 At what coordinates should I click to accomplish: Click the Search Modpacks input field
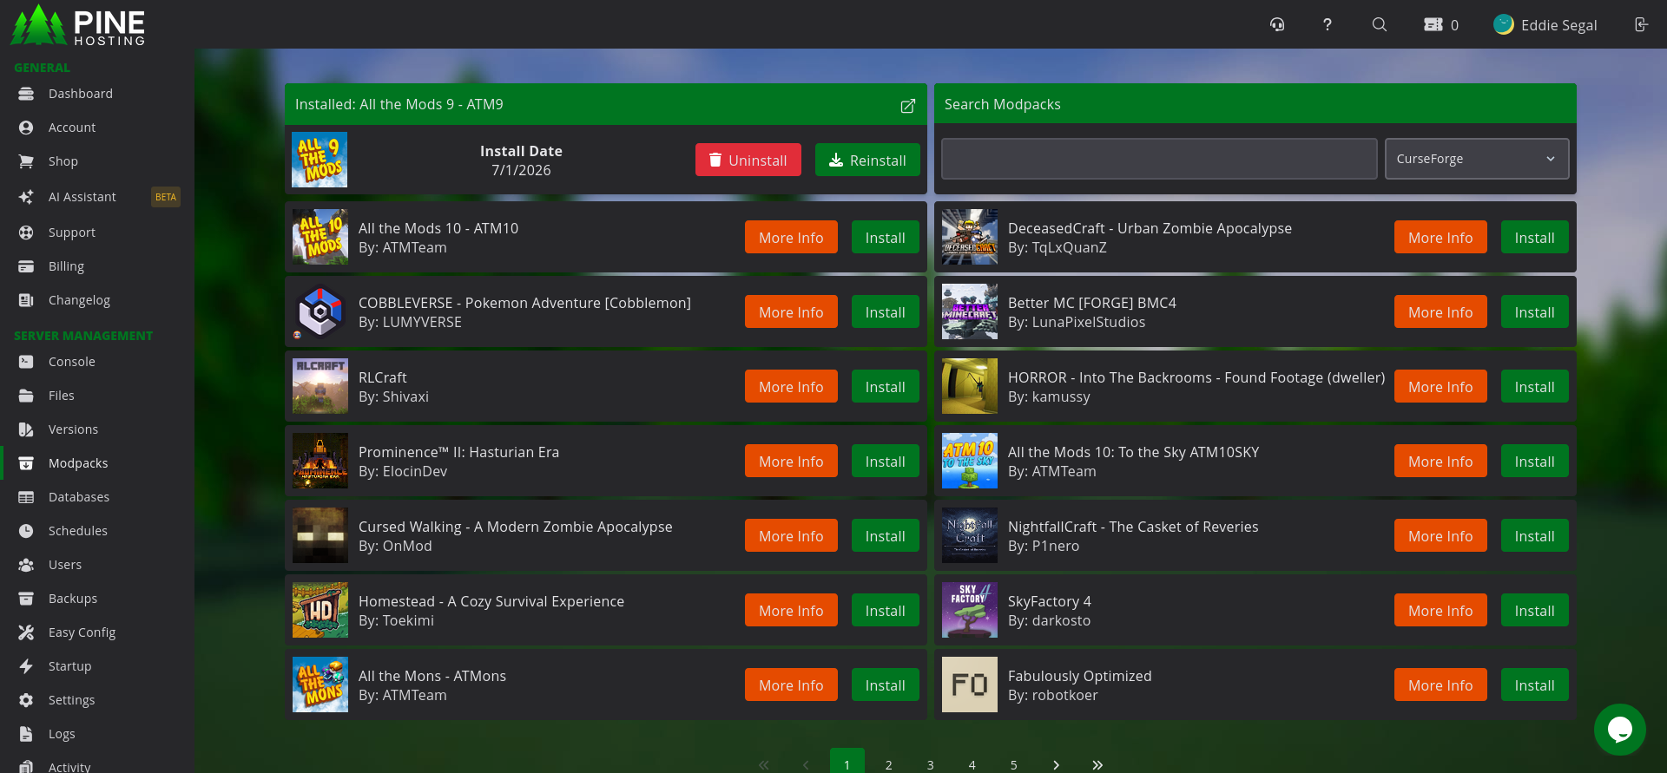(1159, 159)
